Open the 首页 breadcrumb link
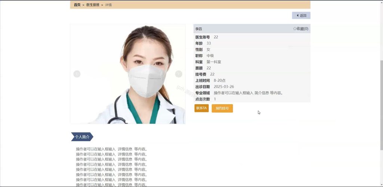This screenshot has height=187, width=383. 77,4
